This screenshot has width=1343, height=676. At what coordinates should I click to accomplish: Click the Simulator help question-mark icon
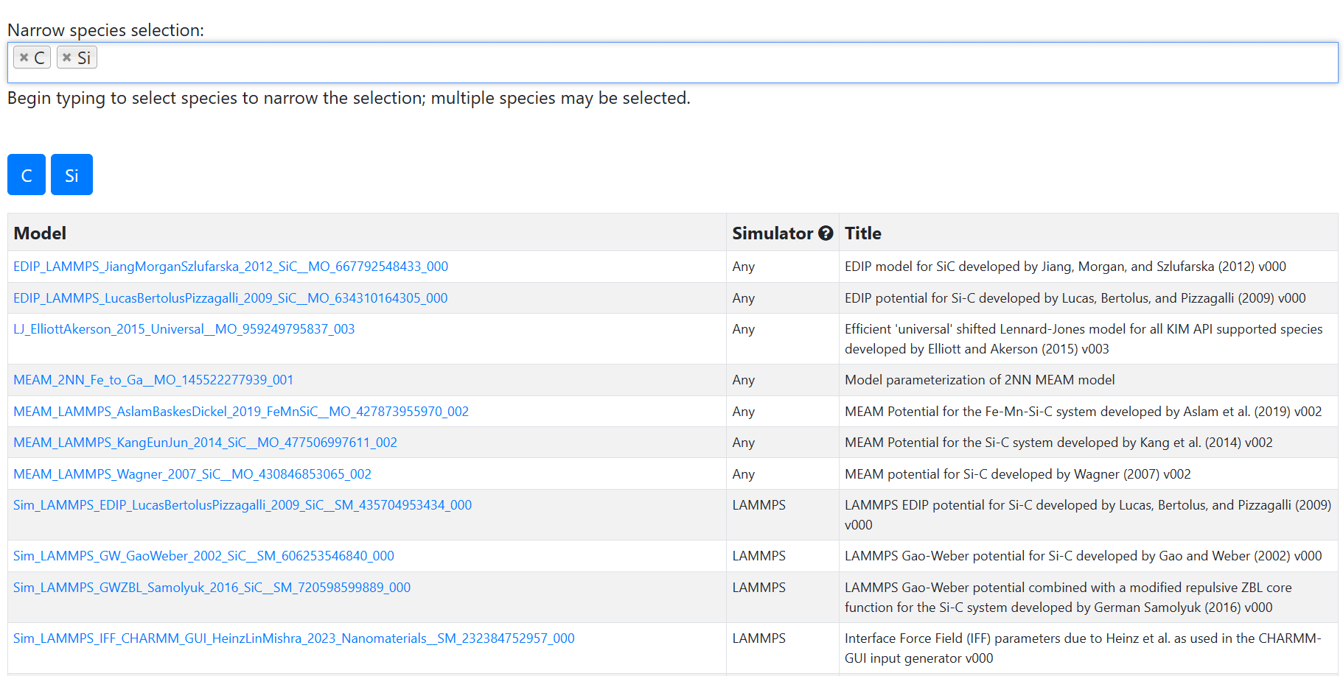[826, 233]
